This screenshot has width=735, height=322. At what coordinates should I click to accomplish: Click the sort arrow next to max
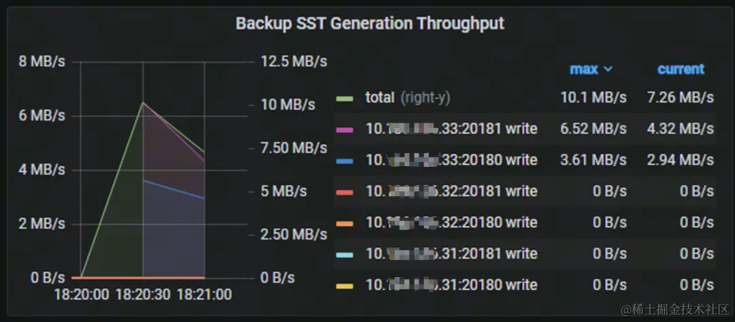608,69
